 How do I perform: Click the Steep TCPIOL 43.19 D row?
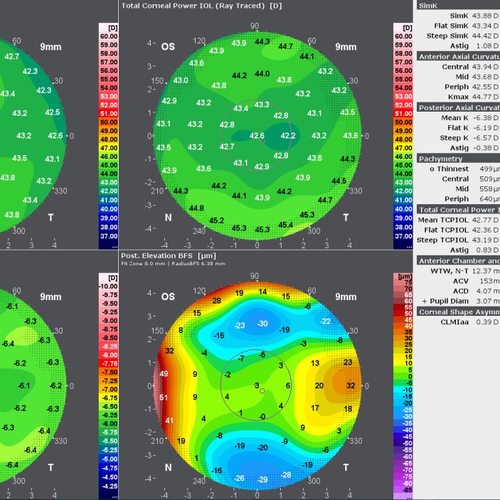pyautogui.click(x=458, y=240)
